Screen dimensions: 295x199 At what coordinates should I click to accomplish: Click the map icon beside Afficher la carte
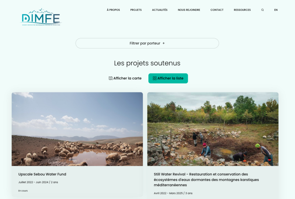point(111,78)
